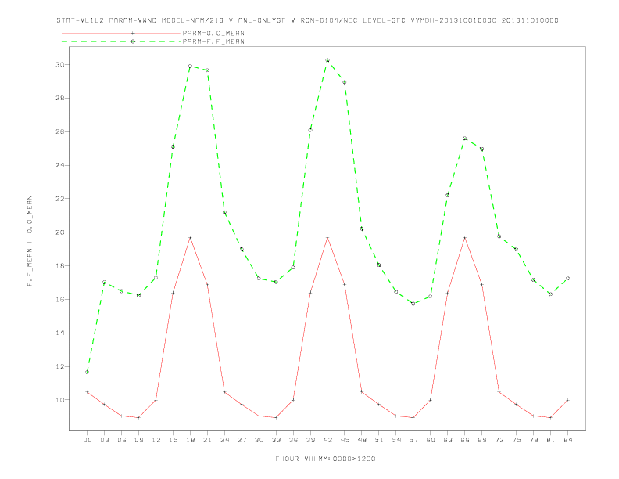Select the legend label PARM=O.O_MEAN
This screenshot has width=619, height=479.
click(x=213, y=33)
